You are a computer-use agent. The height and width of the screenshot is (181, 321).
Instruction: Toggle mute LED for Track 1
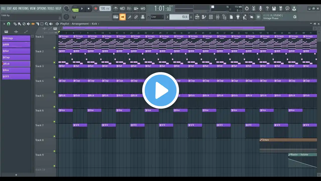pyautogui.click(x=54, y=48)
